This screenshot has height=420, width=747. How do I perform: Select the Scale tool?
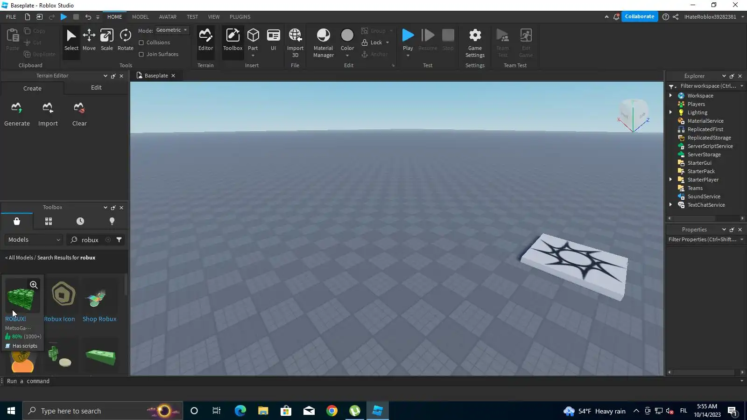[107, 40]
